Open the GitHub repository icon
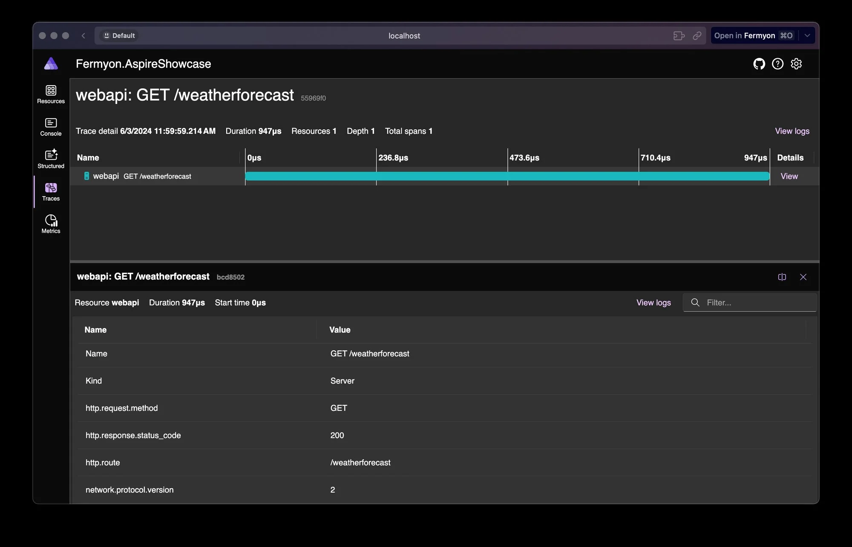Image resolution: width=852 pixels, height=547 pixels. pos(759,64)
